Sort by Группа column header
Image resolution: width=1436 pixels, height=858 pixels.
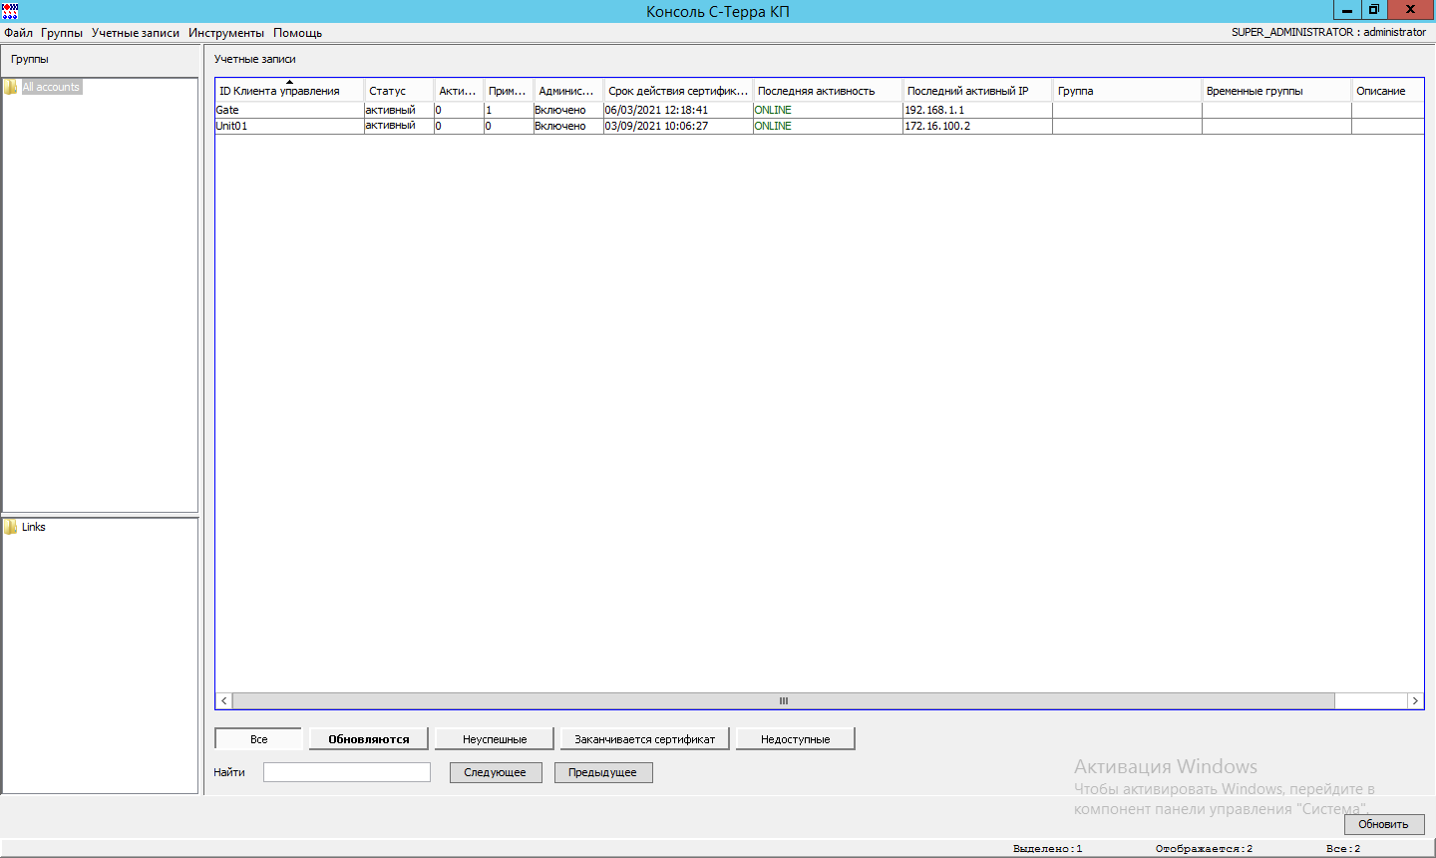coord(1127,91)
